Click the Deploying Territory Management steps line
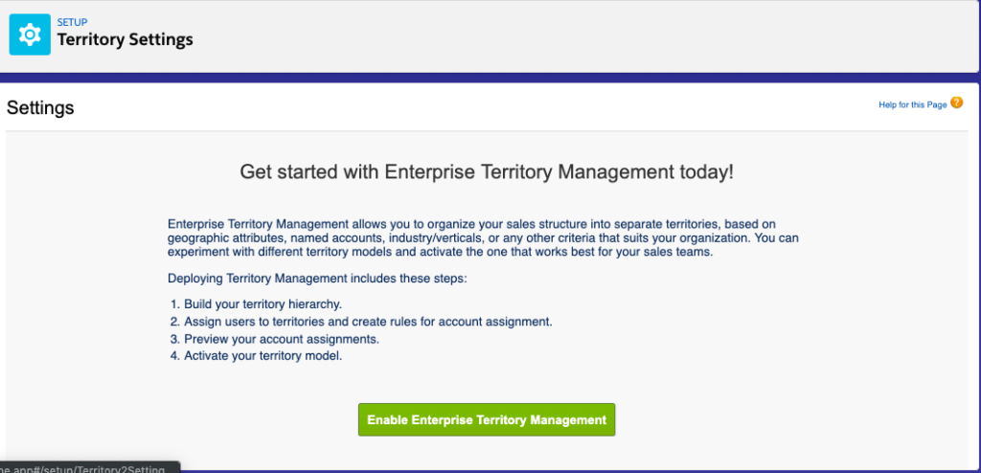 pos(317,279)
